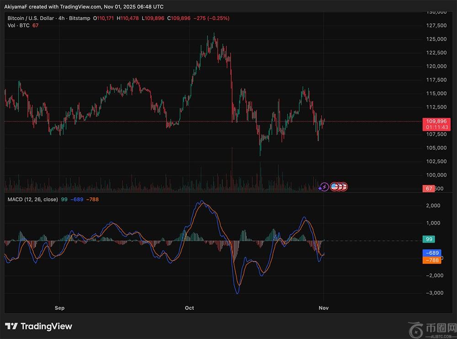
Task: Click the Sep label on time axis
Action: click(x=59, y=308)
